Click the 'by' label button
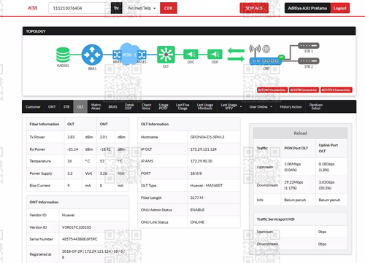 117,8
